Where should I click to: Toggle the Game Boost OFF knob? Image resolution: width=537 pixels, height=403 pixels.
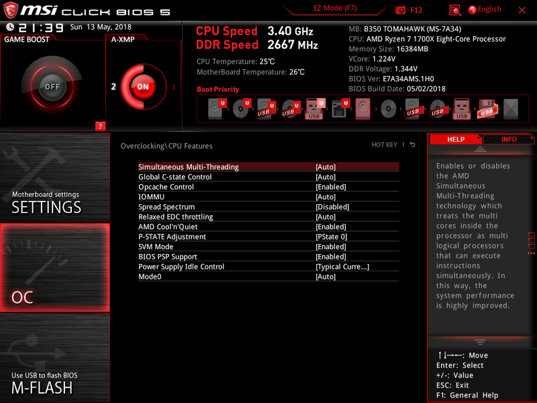tap(52, 87)
